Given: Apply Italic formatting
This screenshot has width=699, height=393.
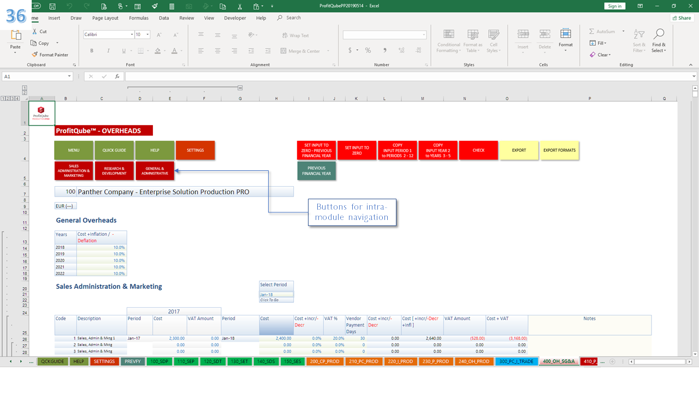Looking at the screenshot, I should (108, 51).
